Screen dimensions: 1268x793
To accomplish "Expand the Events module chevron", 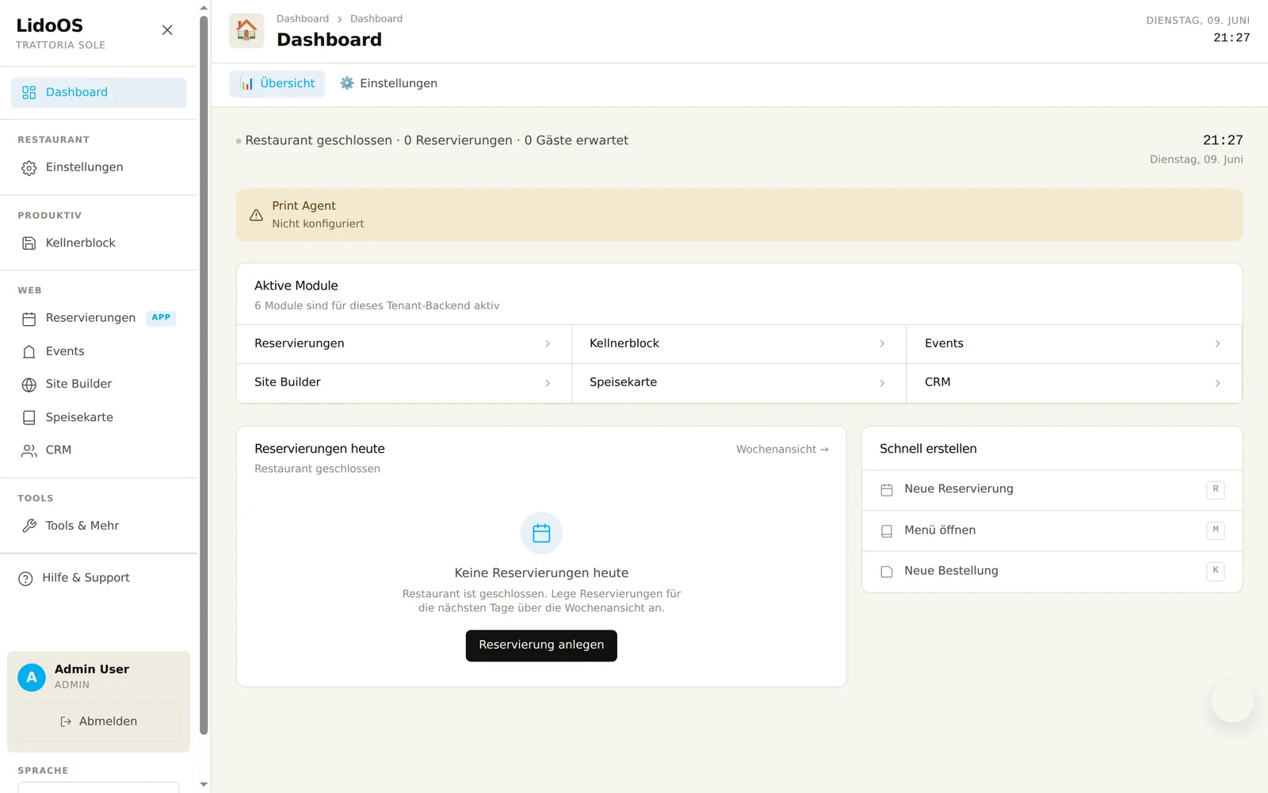I will (x=1218, y=344).
